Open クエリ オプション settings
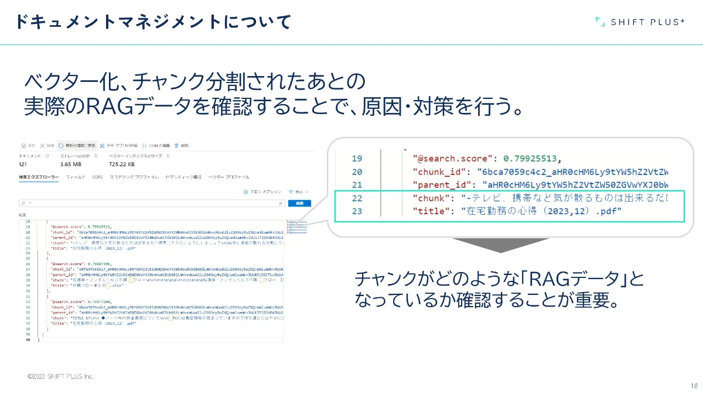This screenshot has height=395, width=703. pos(262,192)
